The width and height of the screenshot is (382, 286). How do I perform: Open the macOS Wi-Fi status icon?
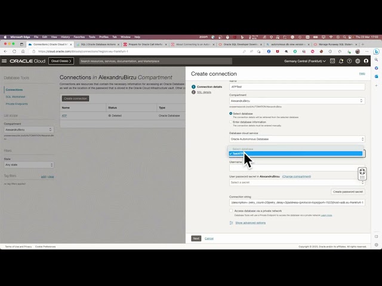tap(331, 37)
